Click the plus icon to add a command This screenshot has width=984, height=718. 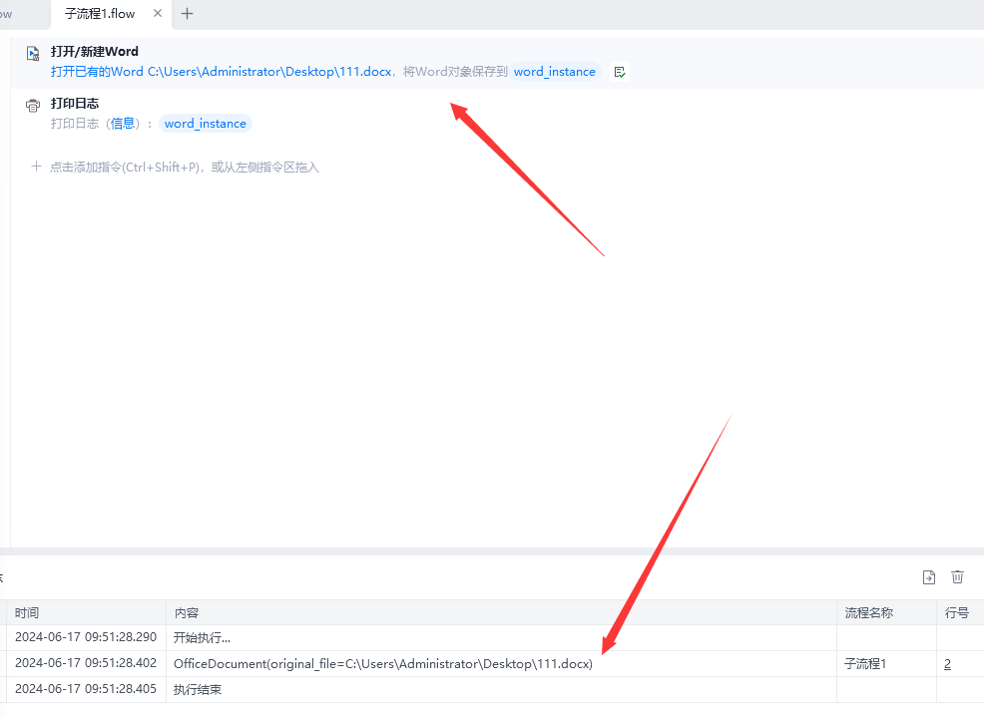(37, 167)
